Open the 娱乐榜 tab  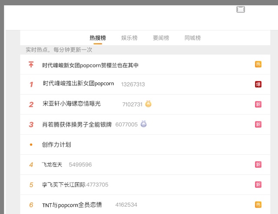point(129,38)
